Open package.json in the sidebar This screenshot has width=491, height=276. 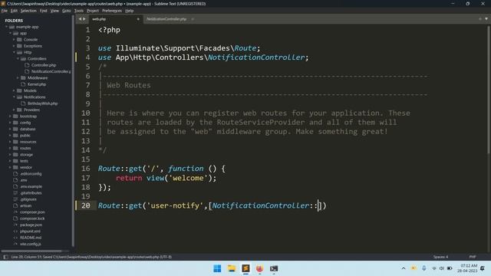coord(31,225)
